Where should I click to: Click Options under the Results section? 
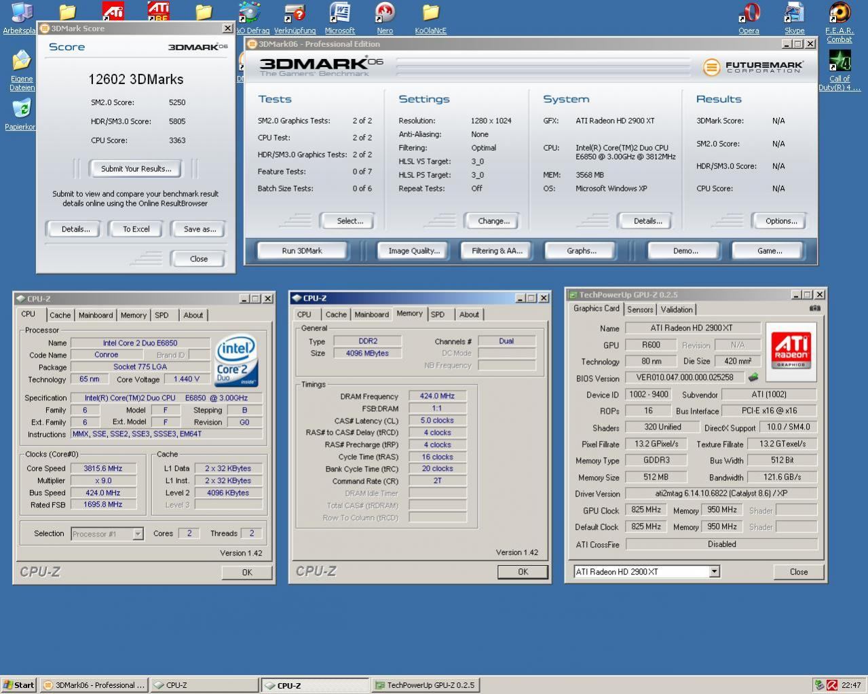[x=781, y=221]
